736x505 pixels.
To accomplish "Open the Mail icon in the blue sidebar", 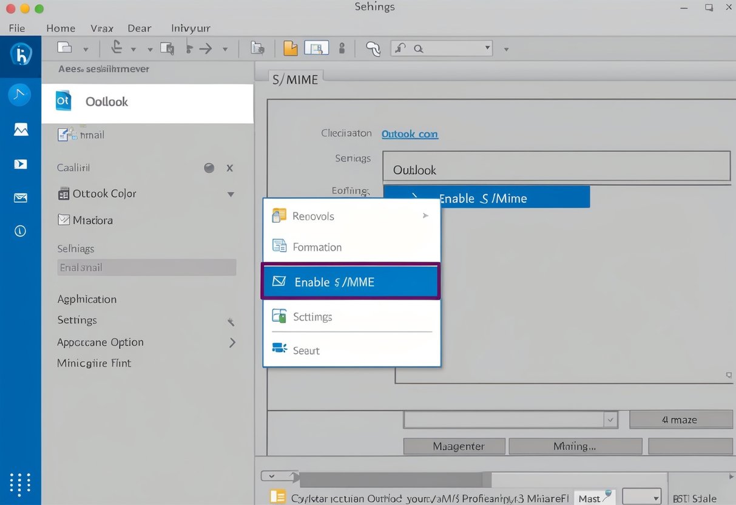I will click(x=20, y=197).
